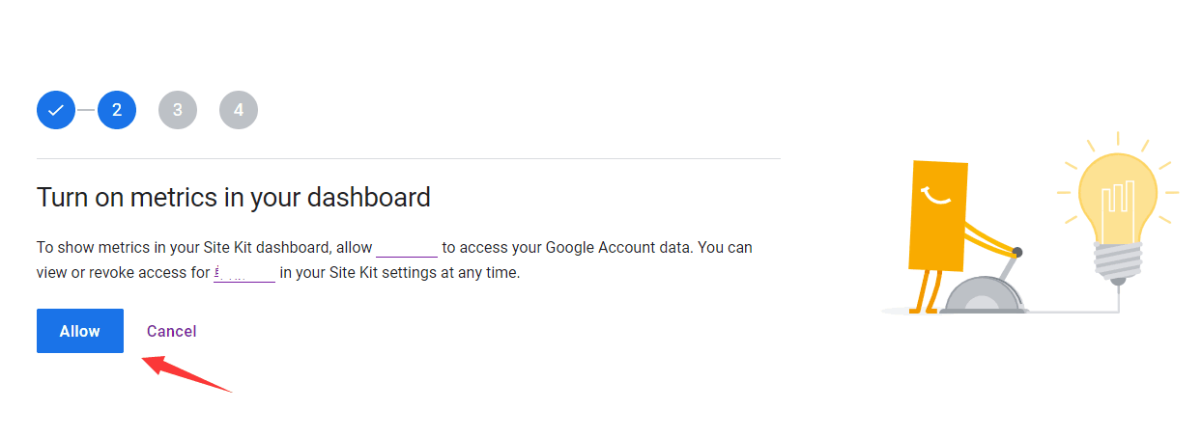Click the blue Allow button
This screenshot has width=1202, height=437.
[x=80, y=331]
